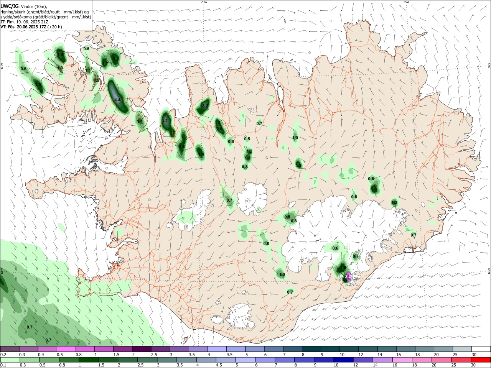Select the 64N latitude label on right edge
491x368 pixels.
(x=489, y=271)
